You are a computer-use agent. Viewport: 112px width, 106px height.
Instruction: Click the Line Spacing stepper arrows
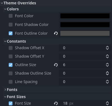[x=107, y=82]
